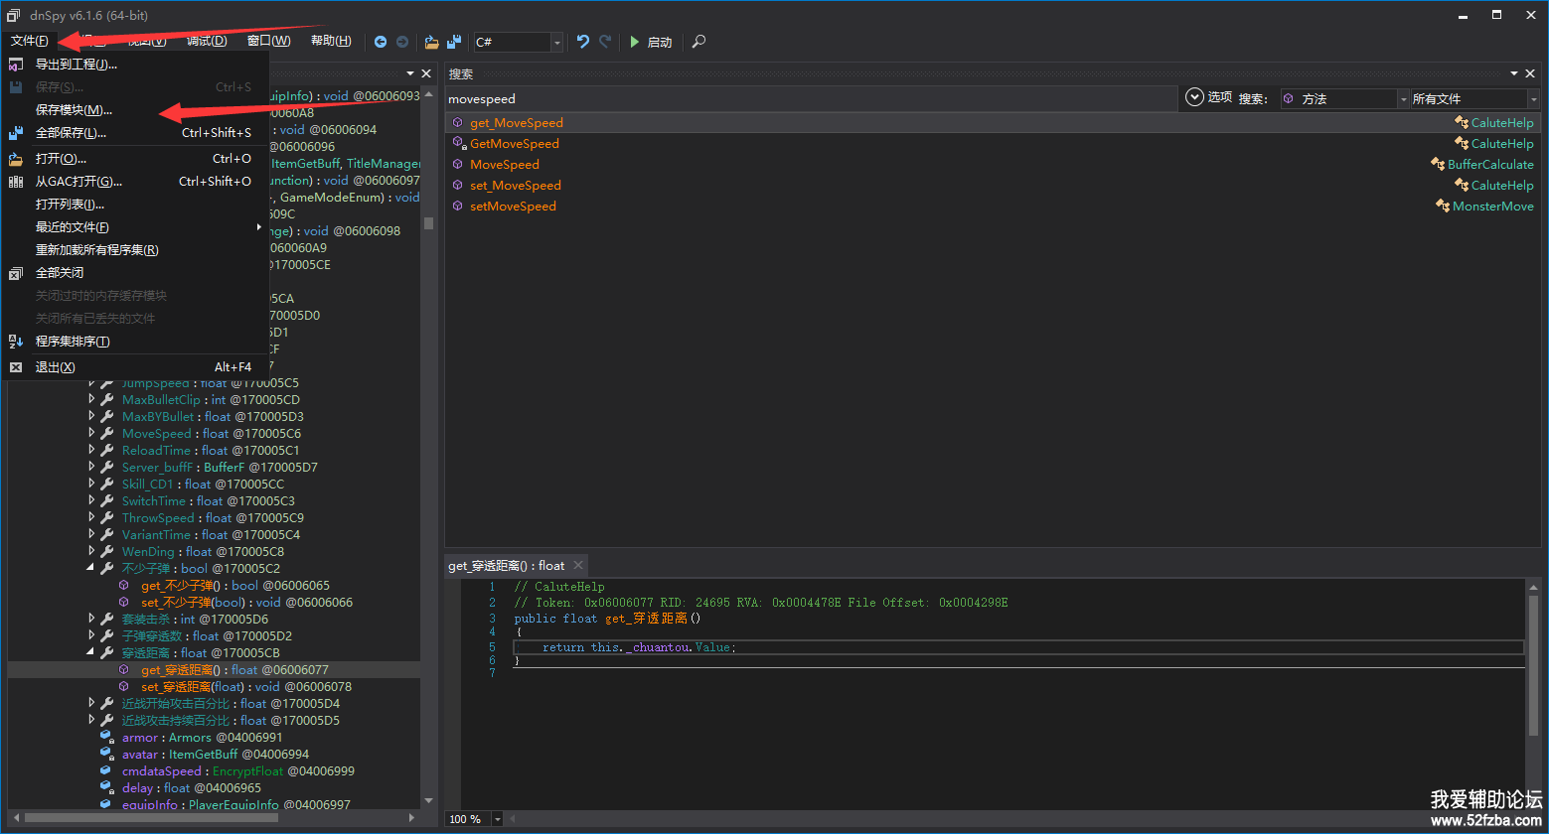Screen dimensions: 1549x834
Task: Click the 方法 search-type icon in combo
Action: [x=1289, y=99]
